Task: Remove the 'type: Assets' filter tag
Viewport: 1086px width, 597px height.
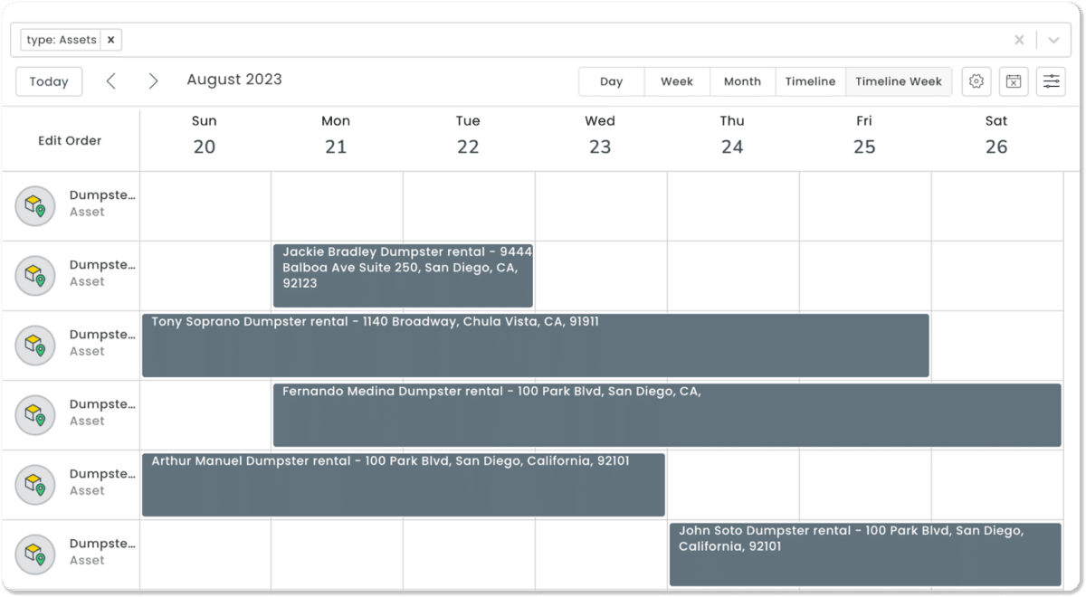Action: [110, 40]
